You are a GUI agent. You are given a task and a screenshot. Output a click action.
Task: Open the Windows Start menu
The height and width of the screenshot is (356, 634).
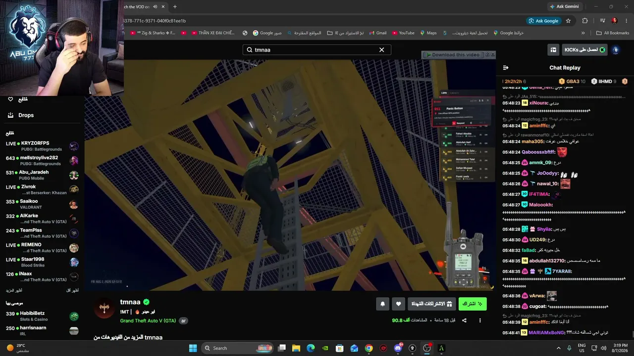tap(193, 348)
